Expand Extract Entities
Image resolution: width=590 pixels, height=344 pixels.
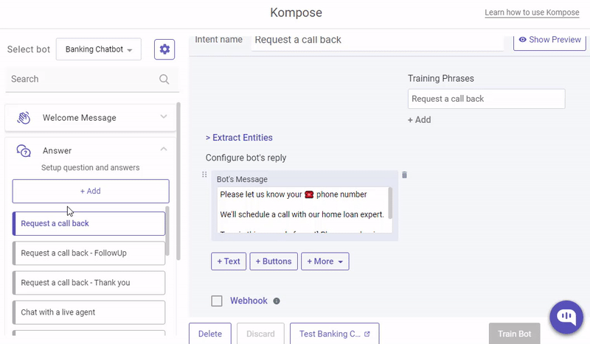click(x=239, y=138)
